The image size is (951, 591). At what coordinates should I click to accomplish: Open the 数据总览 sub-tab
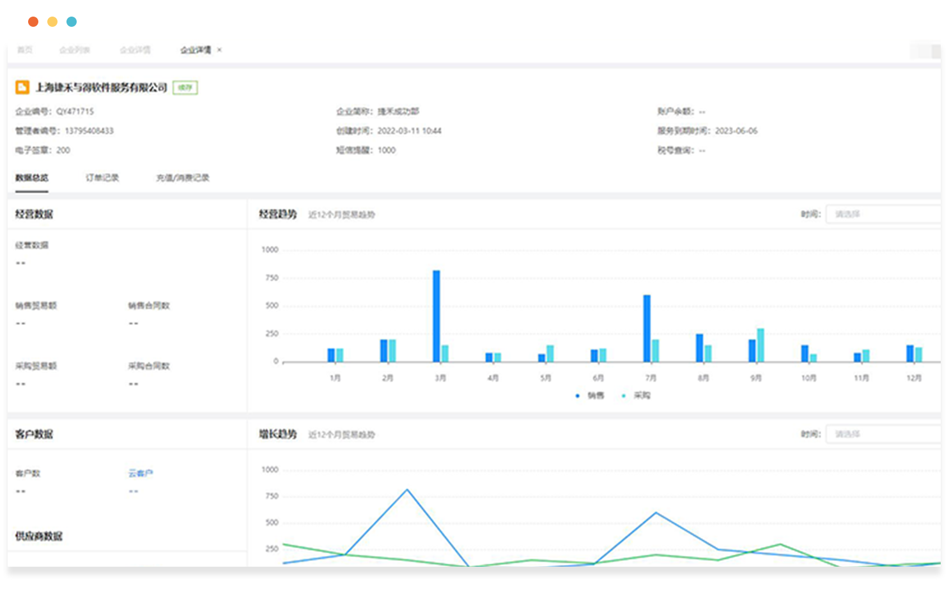[32, 177]
